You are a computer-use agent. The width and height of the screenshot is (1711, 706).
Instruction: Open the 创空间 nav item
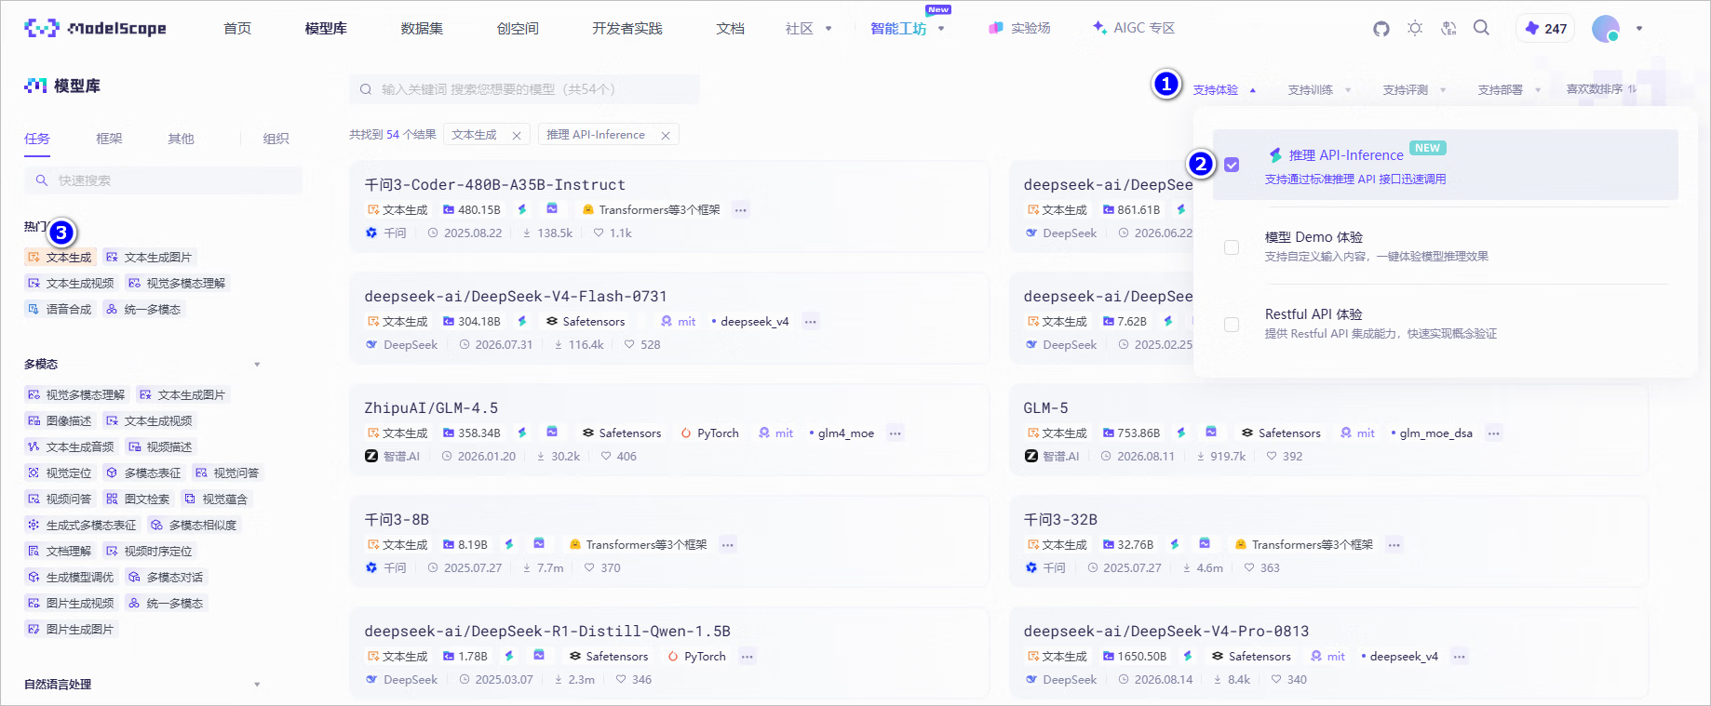point(518,29)
